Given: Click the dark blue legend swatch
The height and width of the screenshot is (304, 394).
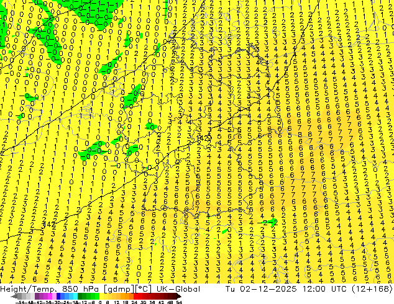Looking at the screenshot, I should click(58, 296).
